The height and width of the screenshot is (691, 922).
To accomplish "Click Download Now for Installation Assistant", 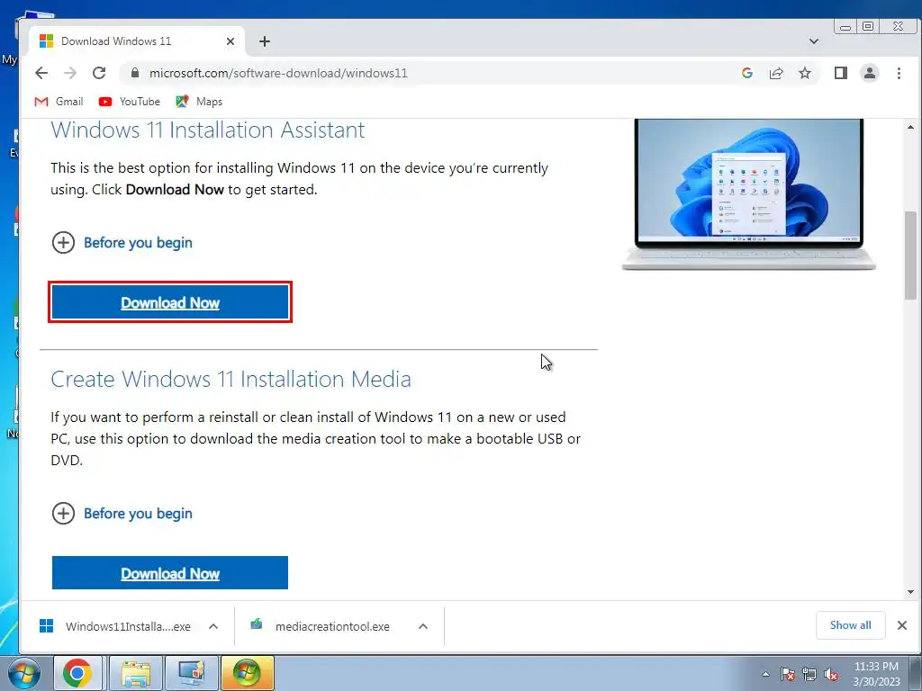I will click(x=170, y=302).
